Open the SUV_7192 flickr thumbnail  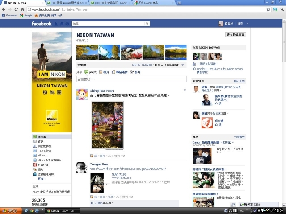[97, 183]
